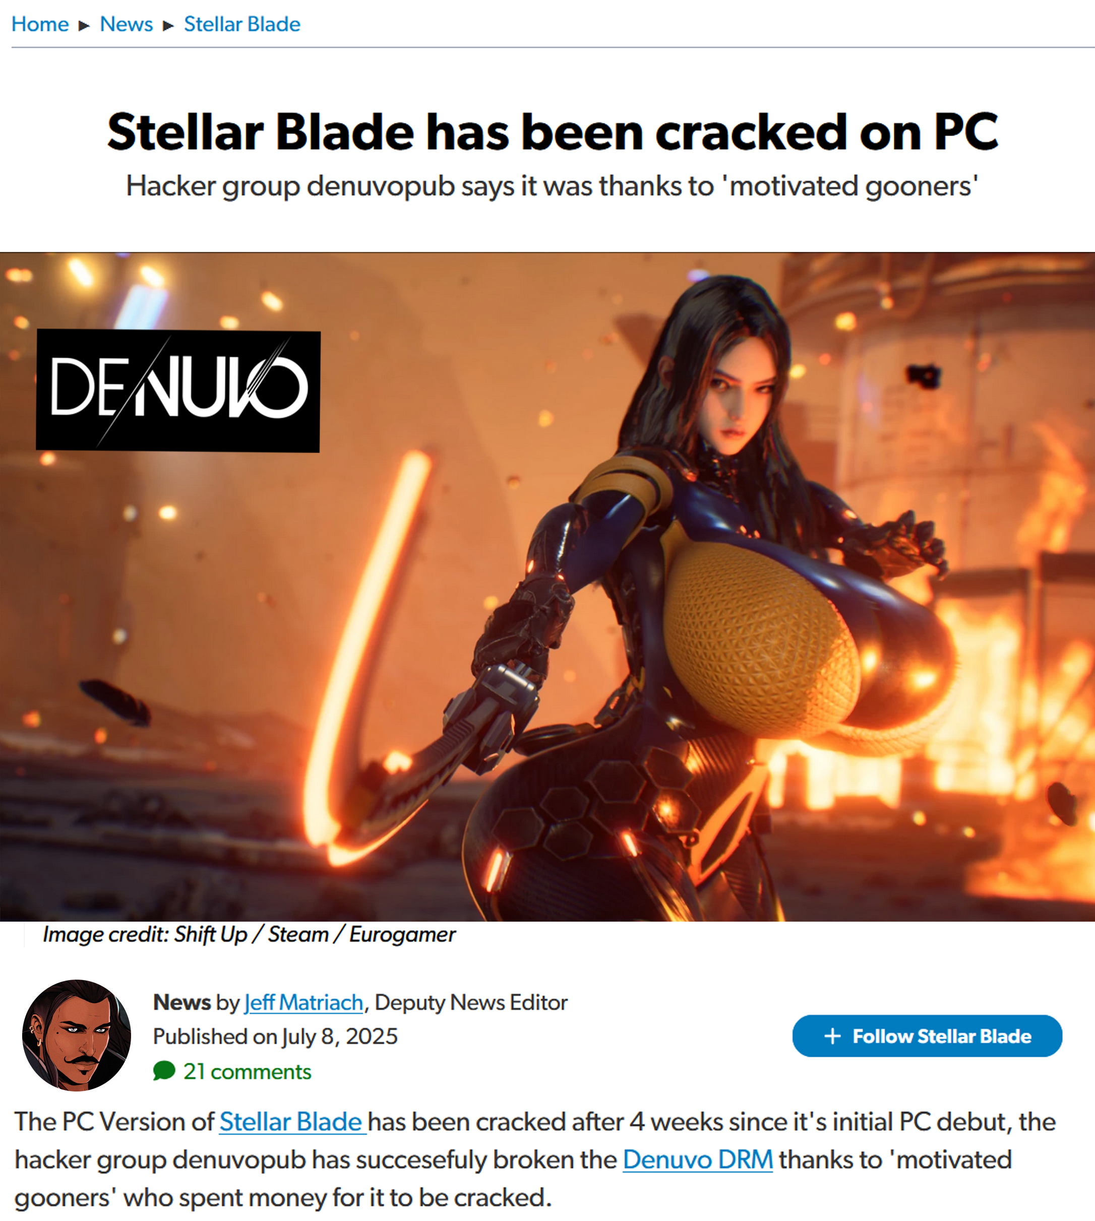Go to the Home breadcrumb
This screenshot has height=1221, width=1095.
40,24
